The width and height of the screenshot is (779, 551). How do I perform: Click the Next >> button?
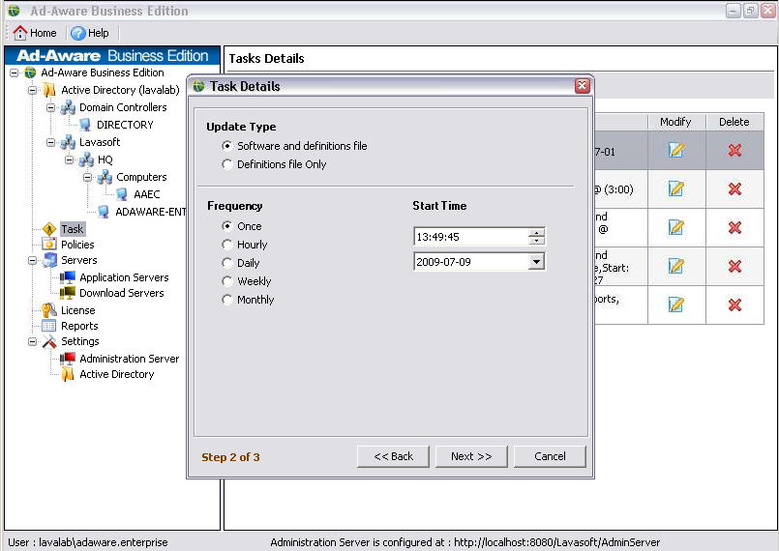point(471,456)
